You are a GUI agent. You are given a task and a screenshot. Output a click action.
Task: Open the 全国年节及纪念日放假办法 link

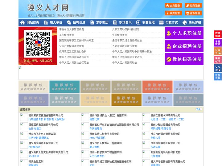pyautogui.click(x=127, y=40)
